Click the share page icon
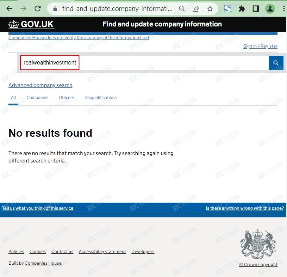 coord(196,9)
